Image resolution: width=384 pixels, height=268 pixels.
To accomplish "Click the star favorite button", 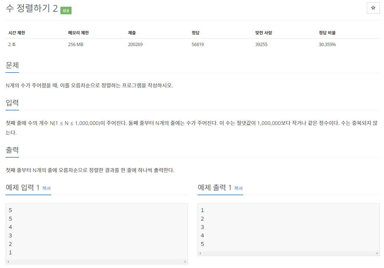I will (373, 8).
